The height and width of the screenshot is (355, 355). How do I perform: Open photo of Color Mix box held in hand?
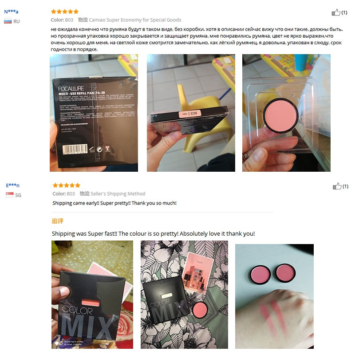[x=92, y=295]
